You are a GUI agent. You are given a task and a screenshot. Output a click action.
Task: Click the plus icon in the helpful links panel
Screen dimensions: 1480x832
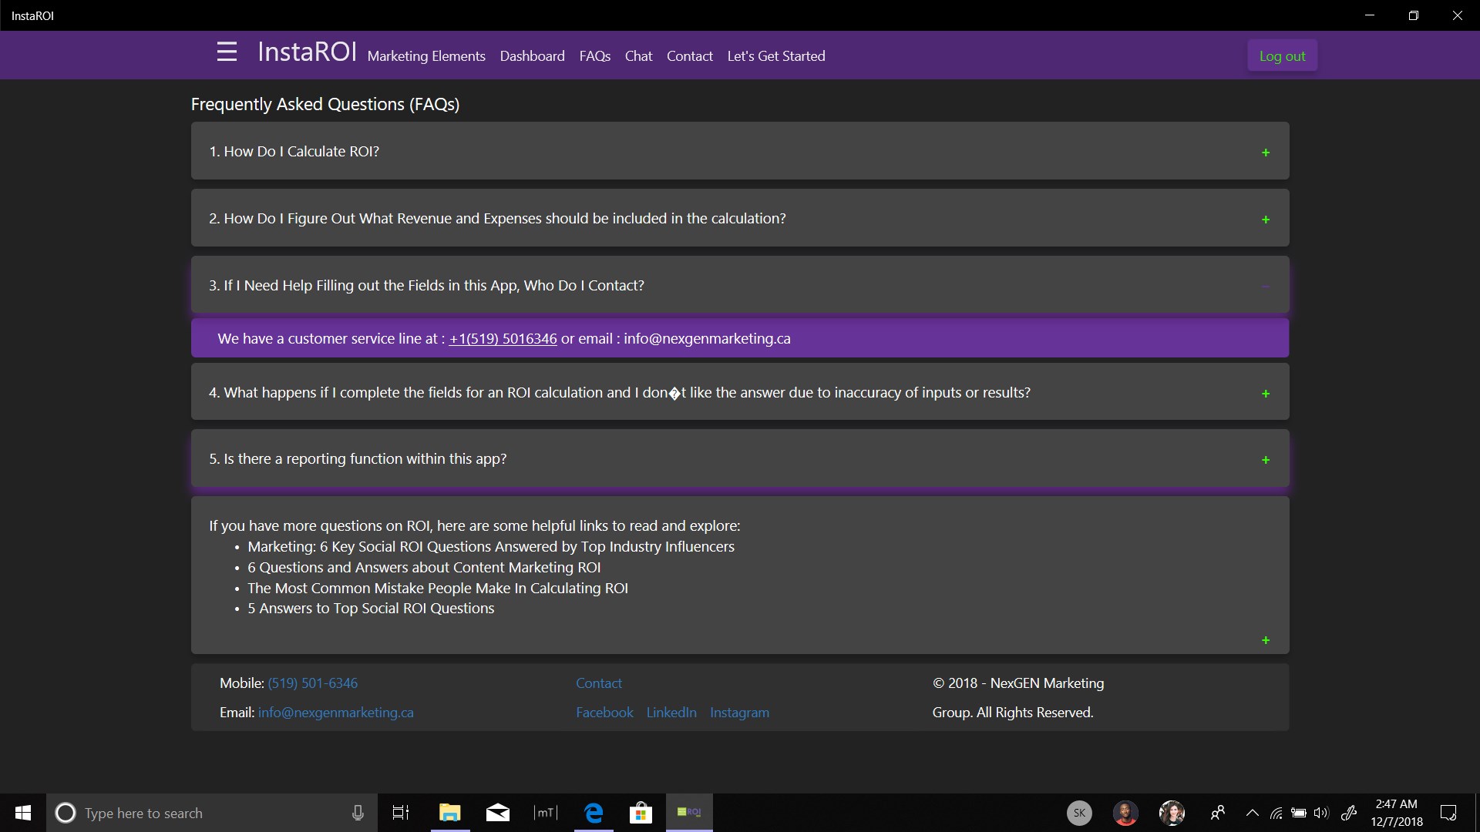tap(1265, 640)
